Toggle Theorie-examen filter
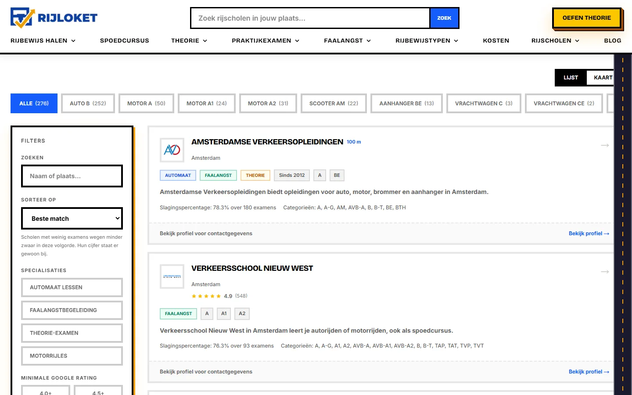The width and height of the screenshot is (632, 395). [x=72, y=333]
